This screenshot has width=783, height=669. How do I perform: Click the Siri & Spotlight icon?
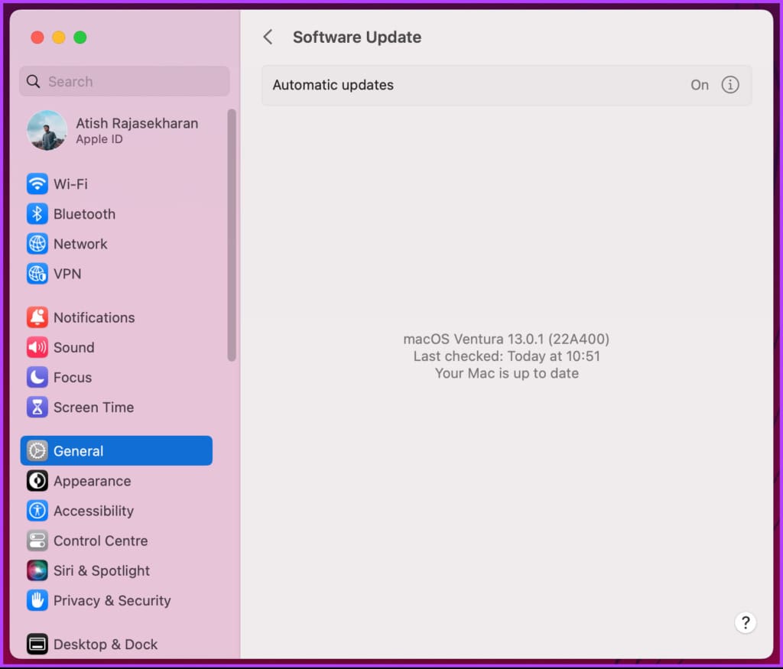[x=37, y=570]
